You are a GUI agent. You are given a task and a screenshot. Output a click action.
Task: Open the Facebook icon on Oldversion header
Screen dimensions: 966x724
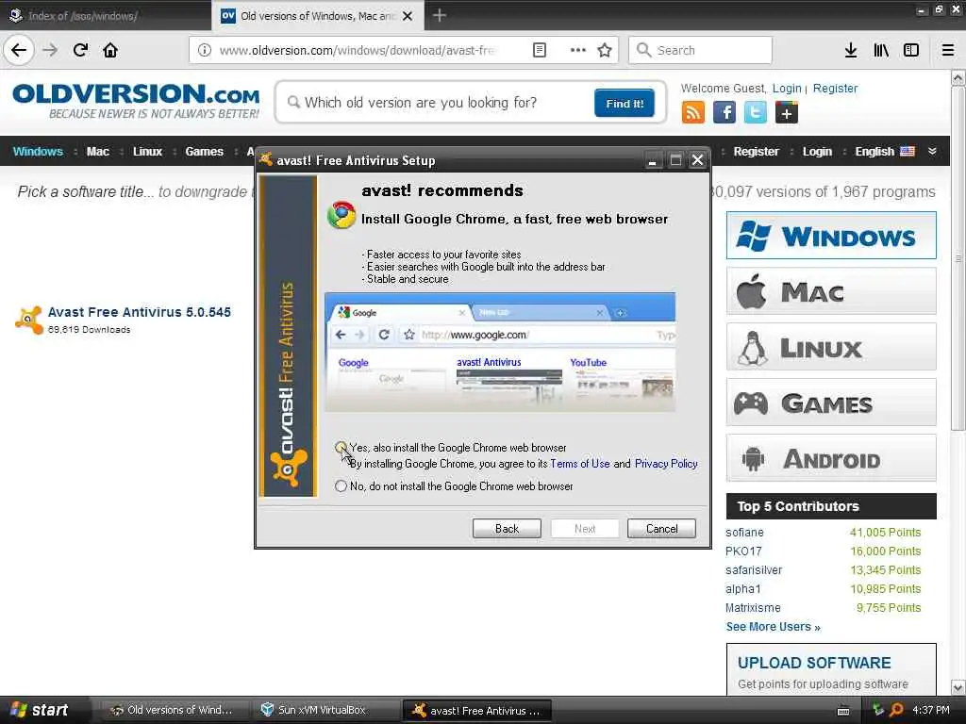point(724,113)
